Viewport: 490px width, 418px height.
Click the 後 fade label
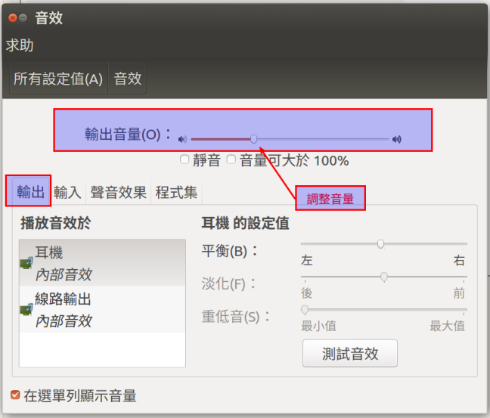pyautogui.click(x=306, y=293)
